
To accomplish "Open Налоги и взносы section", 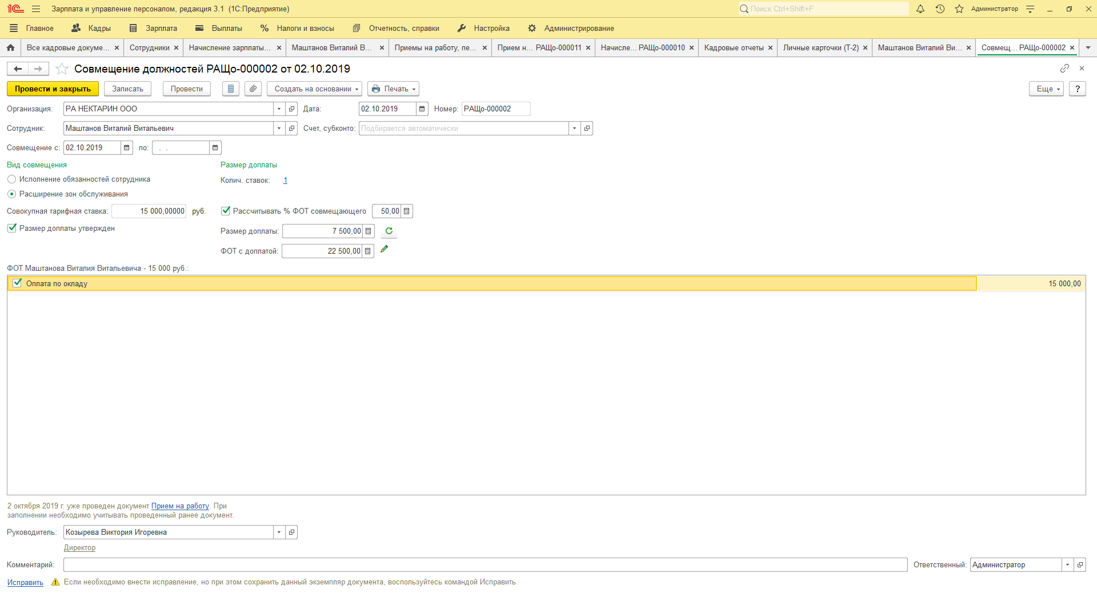I will (x=298, y=28).
